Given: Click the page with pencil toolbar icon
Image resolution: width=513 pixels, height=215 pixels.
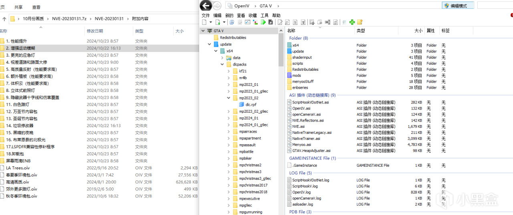Looking at the screenshot, I should click(x=280, y=22).
